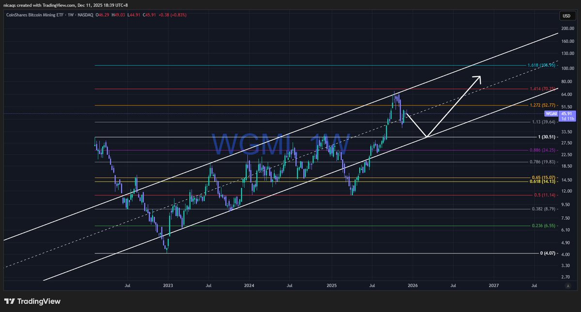Viewport: 581px width, 312px height.
Task: Select the 1.414 (70.25) Fibonacci label
Action: 542,89
